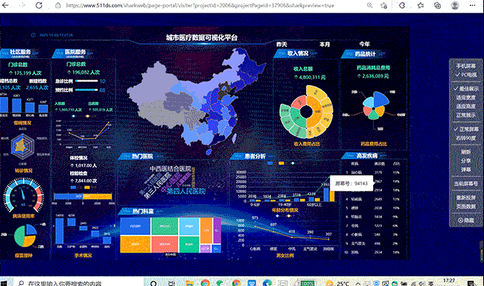The width and height of the screenshot is (484, 286).
Task: Go back with the browser back arrow
Action: pos(5,5)
